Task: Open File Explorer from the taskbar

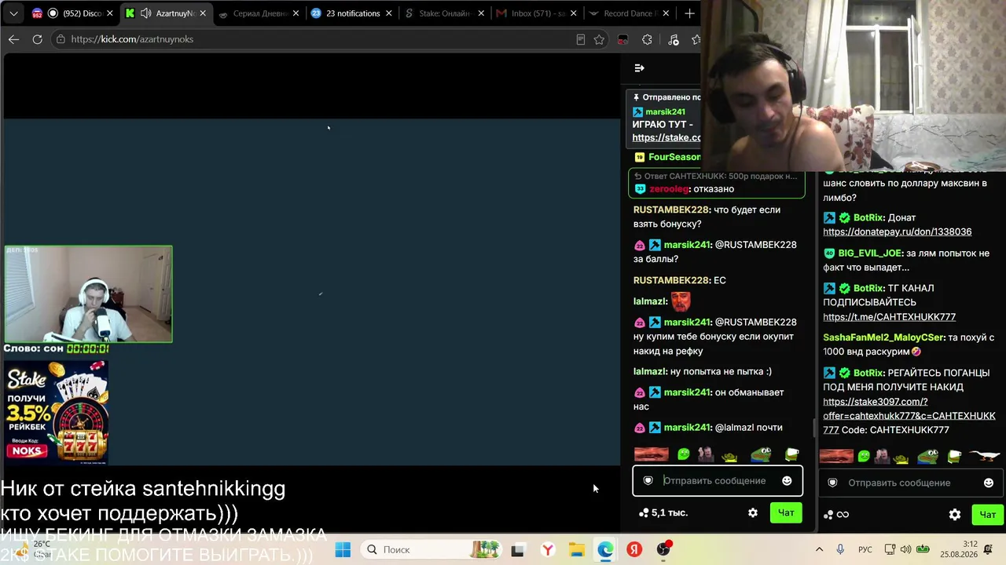Action: pyautogui.click(x=576, y=550)
